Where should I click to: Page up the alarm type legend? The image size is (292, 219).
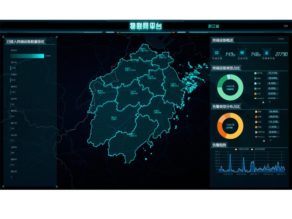click(x=264, y=141)
